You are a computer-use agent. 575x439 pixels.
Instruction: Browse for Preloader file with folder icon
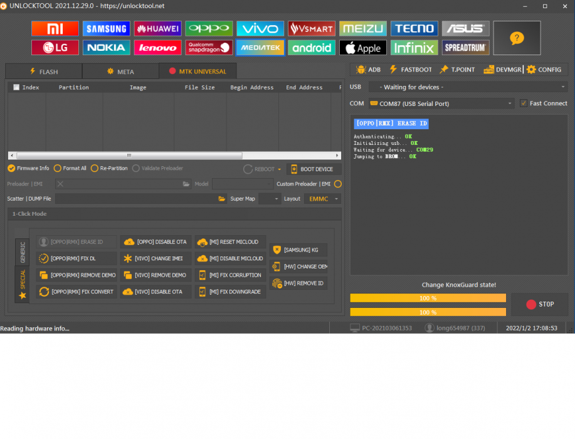coord(186,184)
